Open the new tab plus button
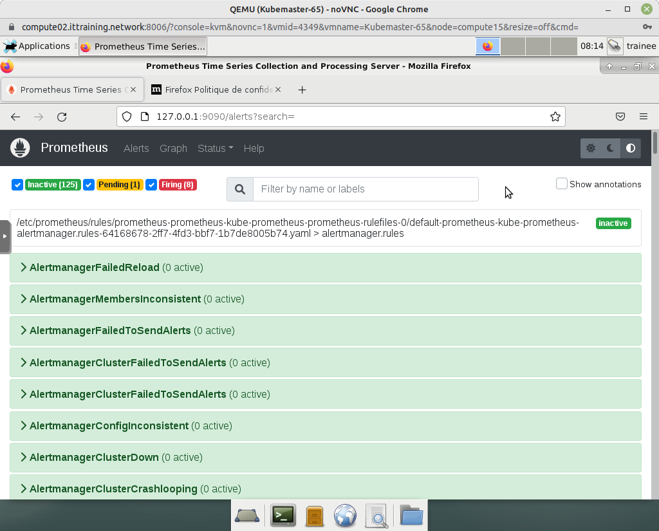Image resolution: width=659 pixels, height=531 pixels. [302, 90]
